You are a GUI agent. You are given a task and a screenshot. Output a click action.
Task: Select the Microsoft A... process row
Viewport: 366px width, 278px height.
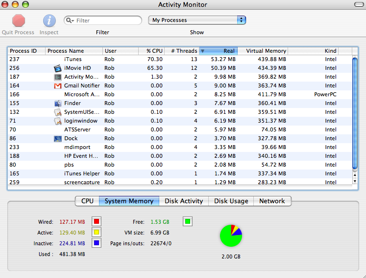(180, 94)
